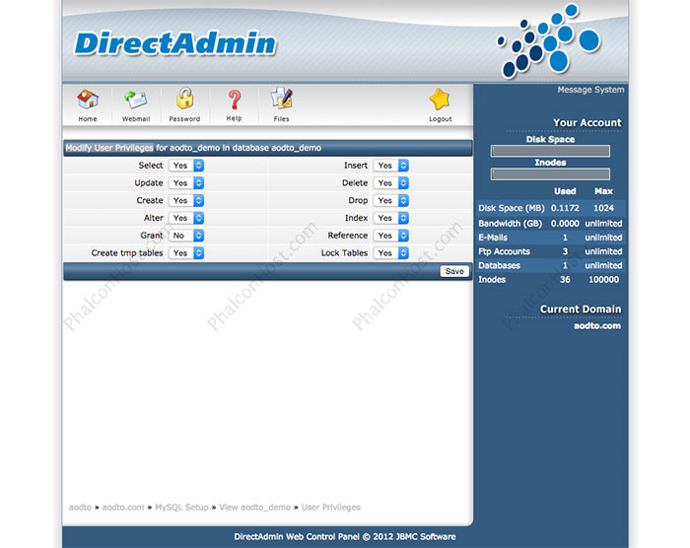
Task: Click the Disk Space usage bar
Action: (550, 151)
